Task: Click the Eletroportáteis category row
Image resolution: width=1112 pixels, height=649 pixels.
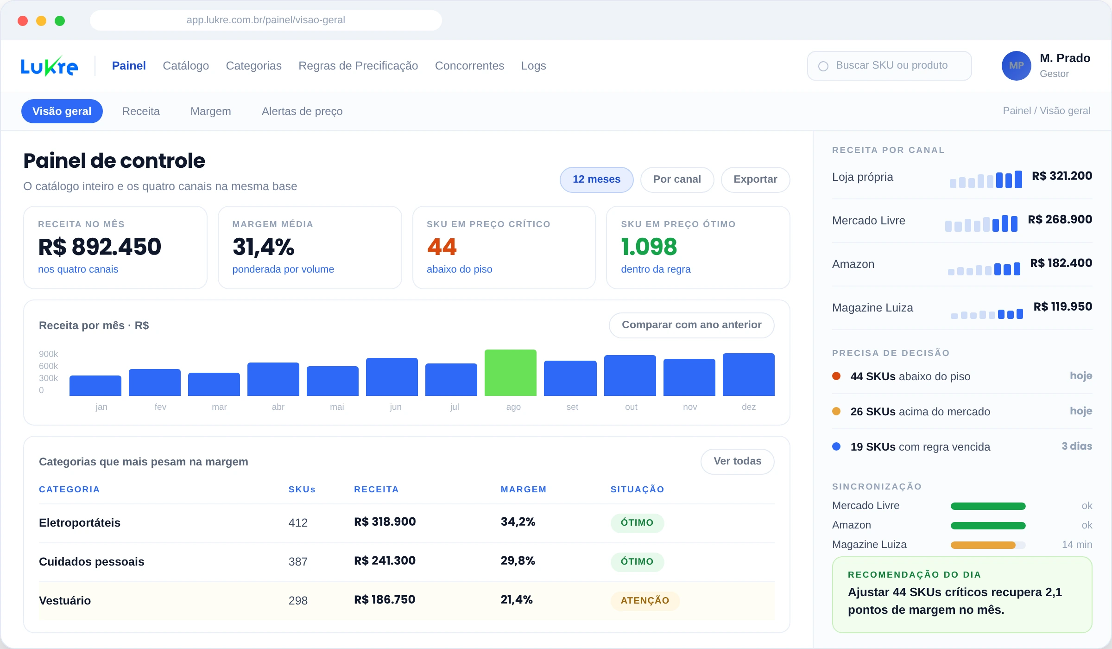Action: point(407,523)
